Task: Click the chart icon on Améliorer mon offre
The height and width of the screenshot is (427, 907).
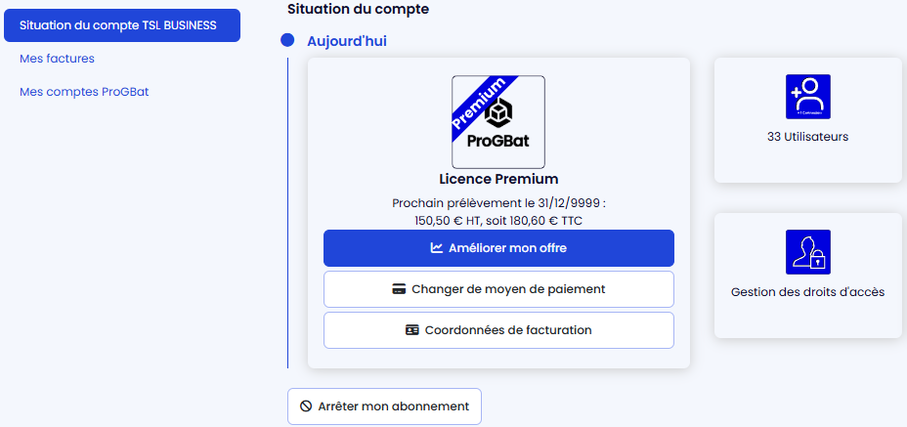Action: click(437, 248)
